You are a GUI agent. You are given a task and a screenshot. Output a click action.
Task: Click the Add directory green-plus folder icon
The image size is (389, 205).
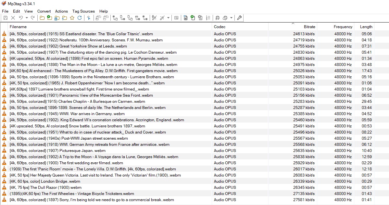(x=50, y=18)
